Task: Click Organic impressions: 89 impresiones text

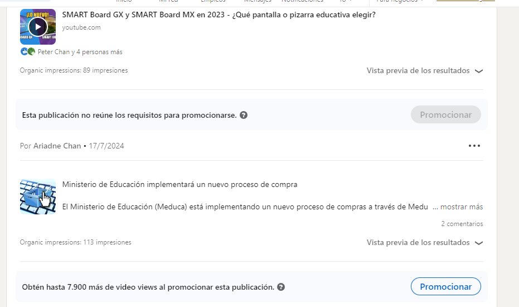Action: tap(74, 70)
